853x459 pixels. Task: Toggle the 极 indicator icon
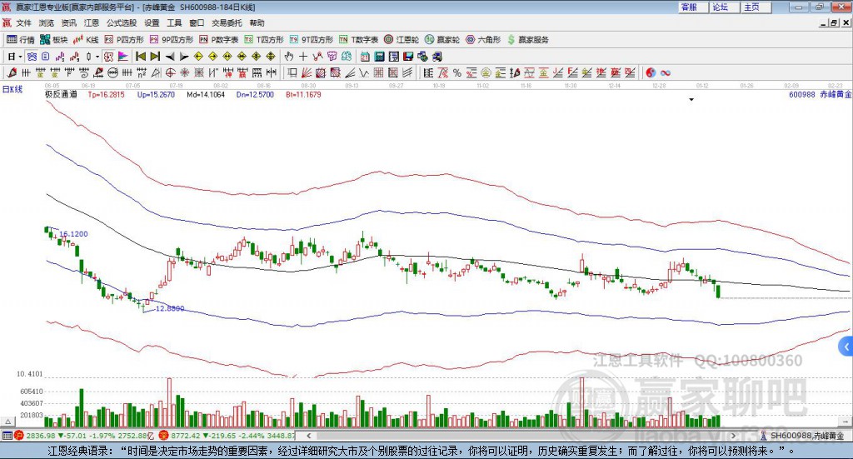point(108,57)
